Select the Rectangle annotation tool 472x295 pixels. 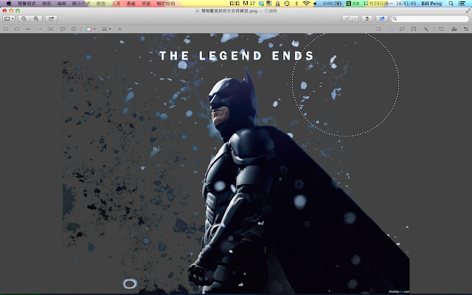click(5, 29)
